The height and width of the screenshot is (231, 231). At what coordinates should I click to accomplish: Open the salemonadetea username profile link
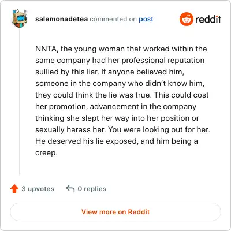point(61,19)
